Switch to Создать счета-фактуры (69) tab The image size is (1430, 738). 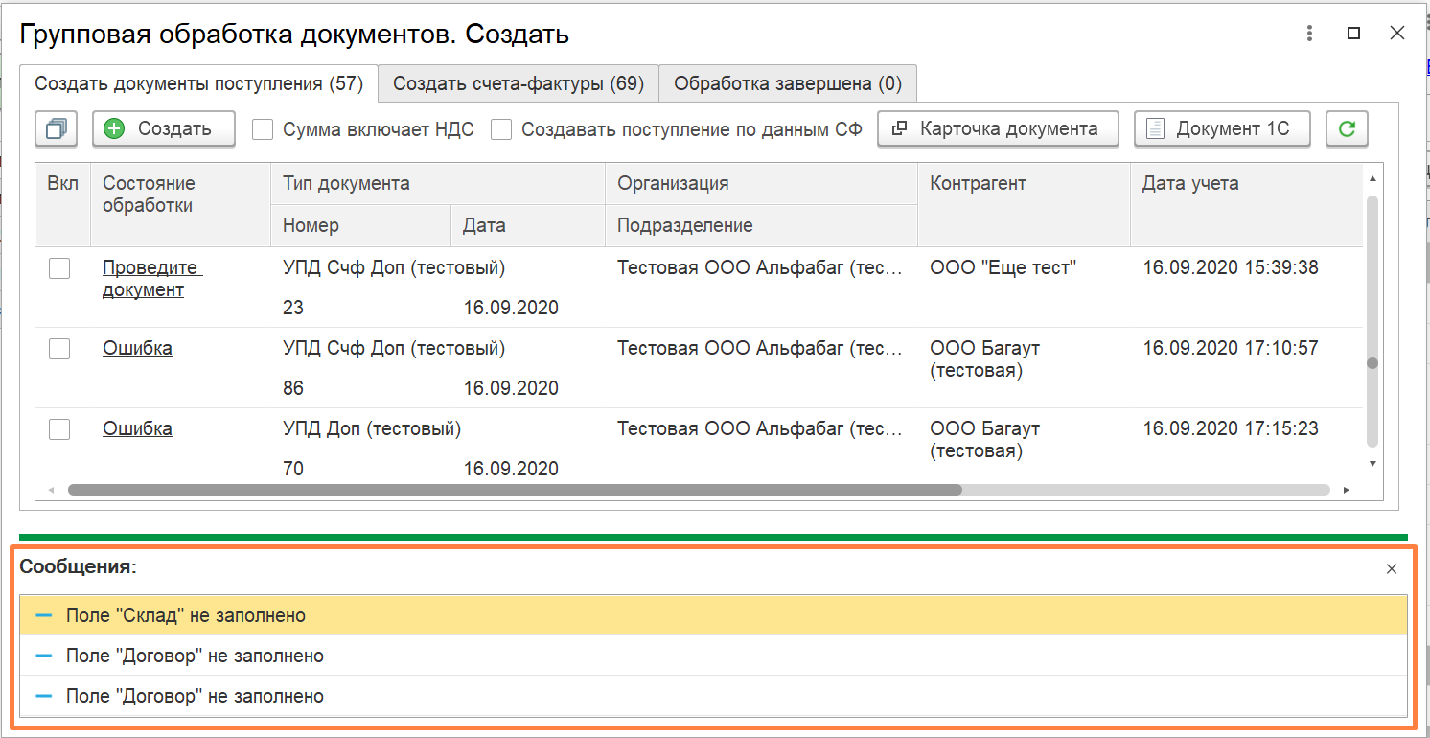tap(519, 83)
